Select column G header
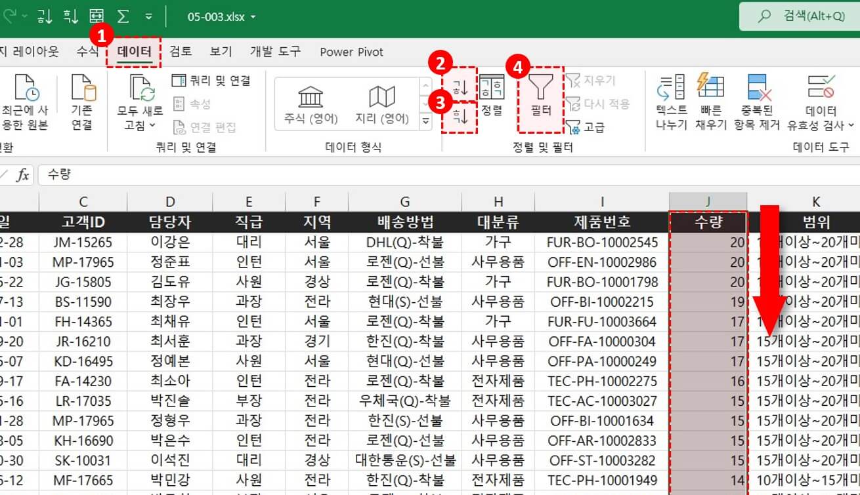The image size is (860, 495). (404, 202)
